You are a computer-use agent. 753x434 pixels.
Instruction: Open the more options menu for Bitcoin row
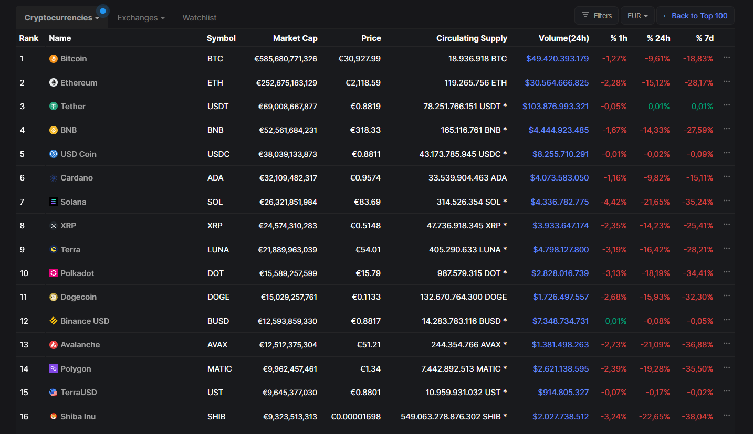pyautogui.click(x=727, y=57)
